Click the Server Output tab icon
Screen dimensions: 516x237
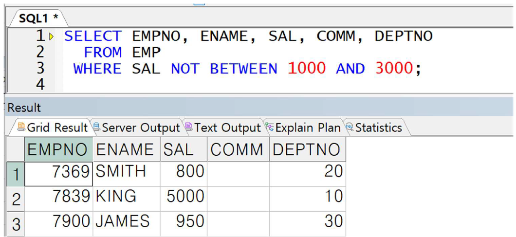tap(96, 127)
